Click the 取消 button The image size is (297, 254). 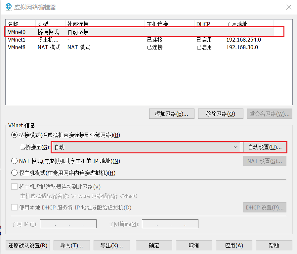click(x=194, y=245)
